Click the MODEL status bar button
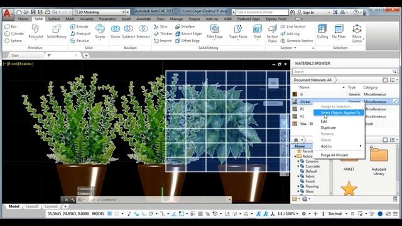The image size is (402, 226). pos(98,213)
